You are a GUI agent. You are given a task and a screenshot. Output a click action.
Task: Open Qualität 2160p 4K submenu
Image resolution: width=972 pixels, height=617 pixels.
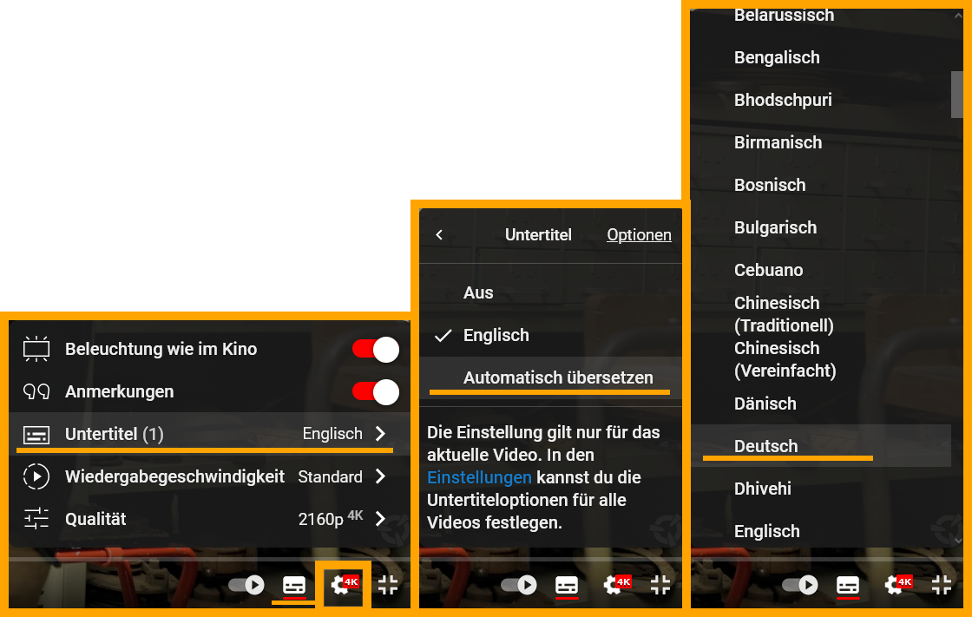click(381, 518)
